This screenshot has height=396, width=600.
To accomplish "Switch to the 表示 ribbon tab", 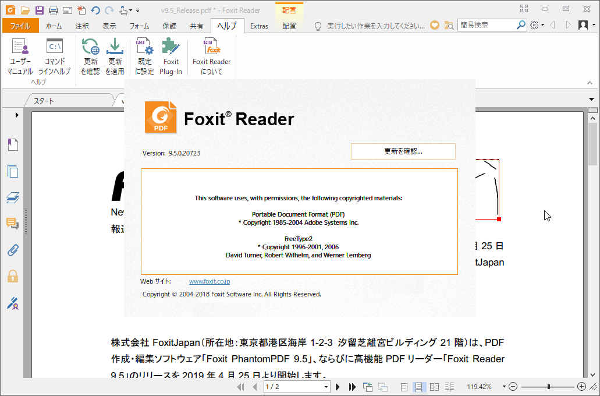I will pyautogui.click(x=108, y=26).
